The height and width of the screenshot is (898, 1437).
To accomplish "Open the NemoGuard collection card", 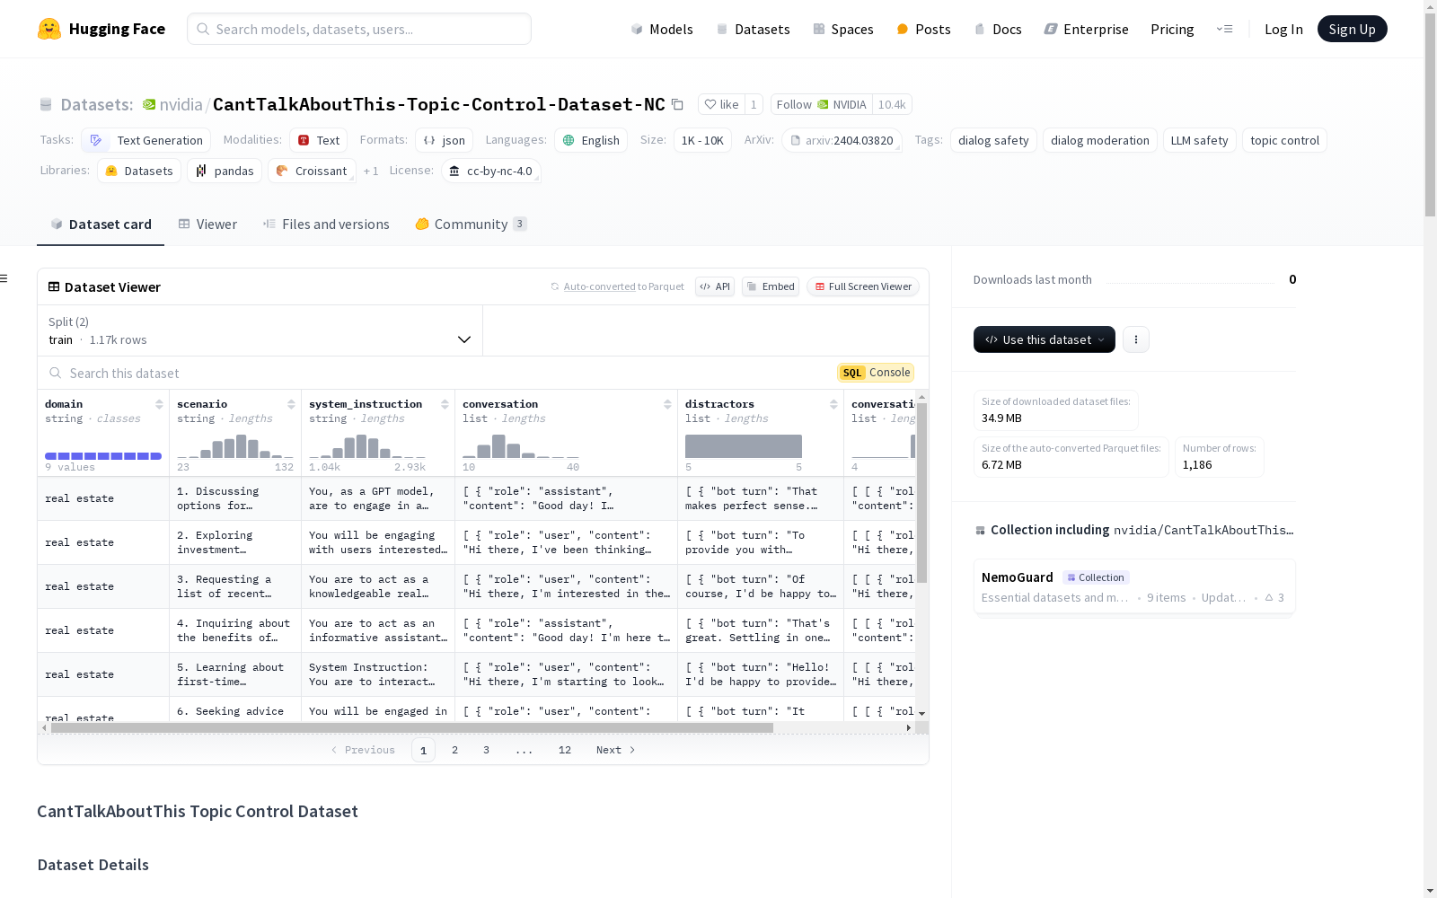I will [x=1134, y=586].
